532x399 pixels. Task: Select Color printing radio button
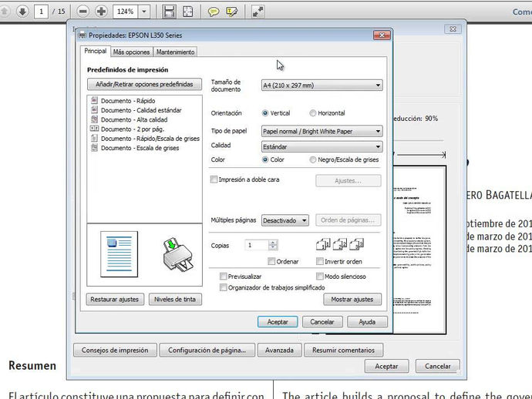(x=265, y=159)
